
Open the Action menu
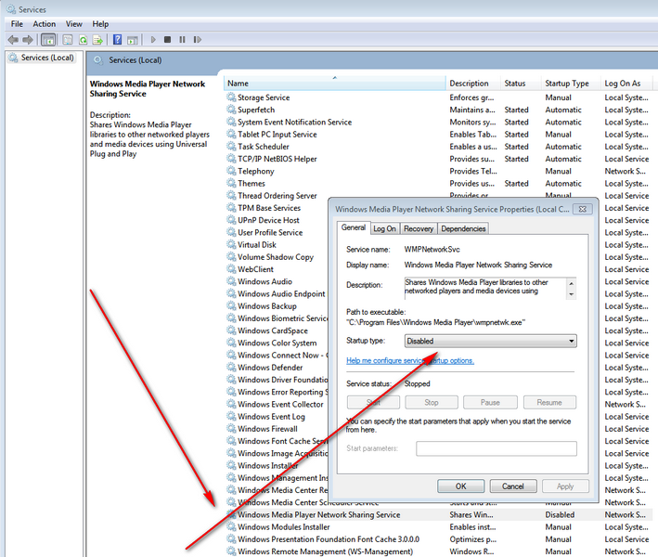(x=44, y=24)
